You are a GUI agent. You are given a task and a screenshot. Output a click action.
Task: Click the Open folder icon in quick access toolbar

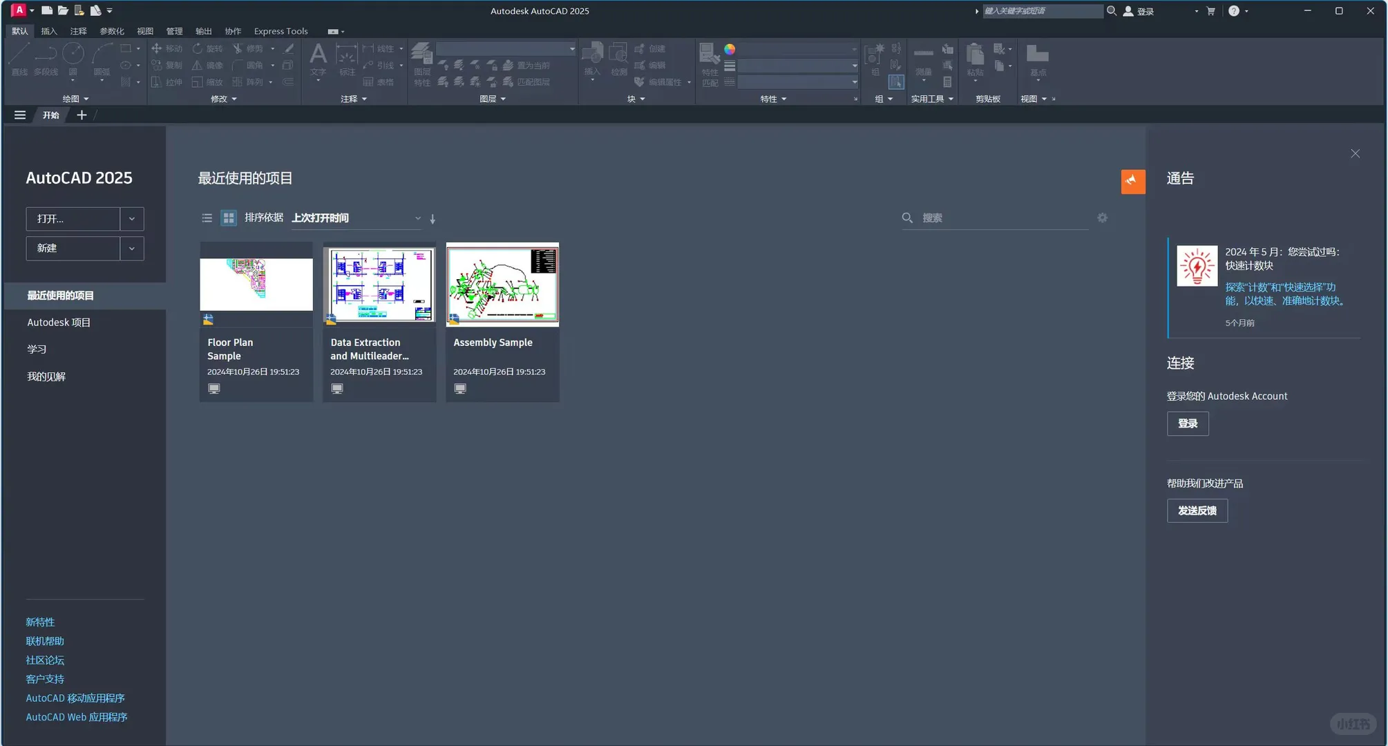tap(63, 10)
